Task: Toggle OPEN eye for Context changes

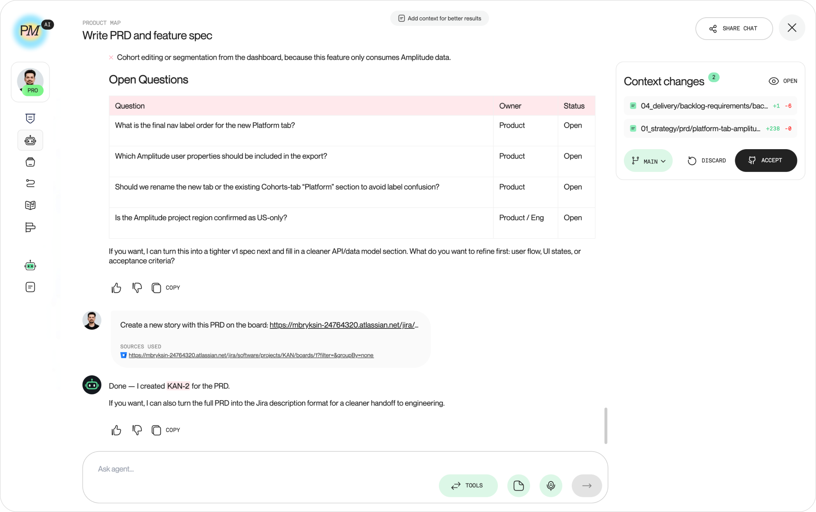Action: click(783, 81)
